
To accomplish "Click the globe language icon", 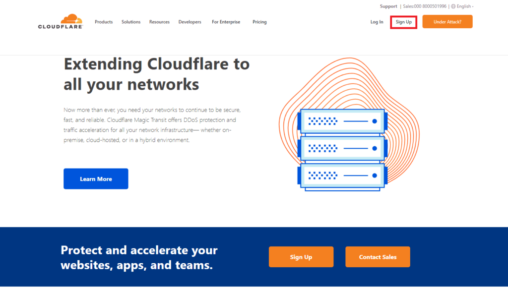I will [453, 6].
